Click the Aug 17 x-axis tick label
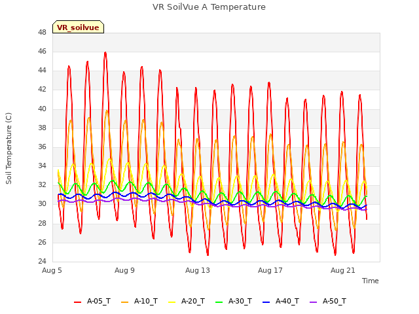Screen dimensions: 419x314 click(270, 270)
